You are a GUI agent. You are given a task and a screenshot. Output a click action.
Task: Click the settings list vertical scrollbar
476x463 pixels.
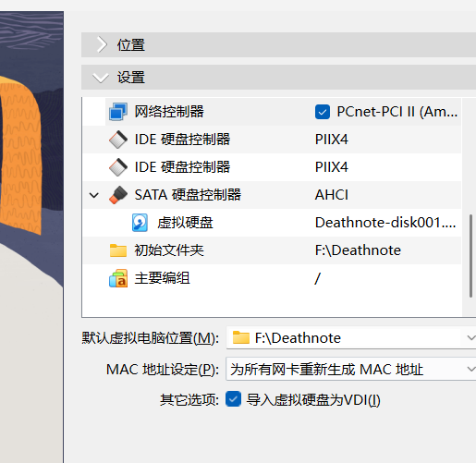470,256
